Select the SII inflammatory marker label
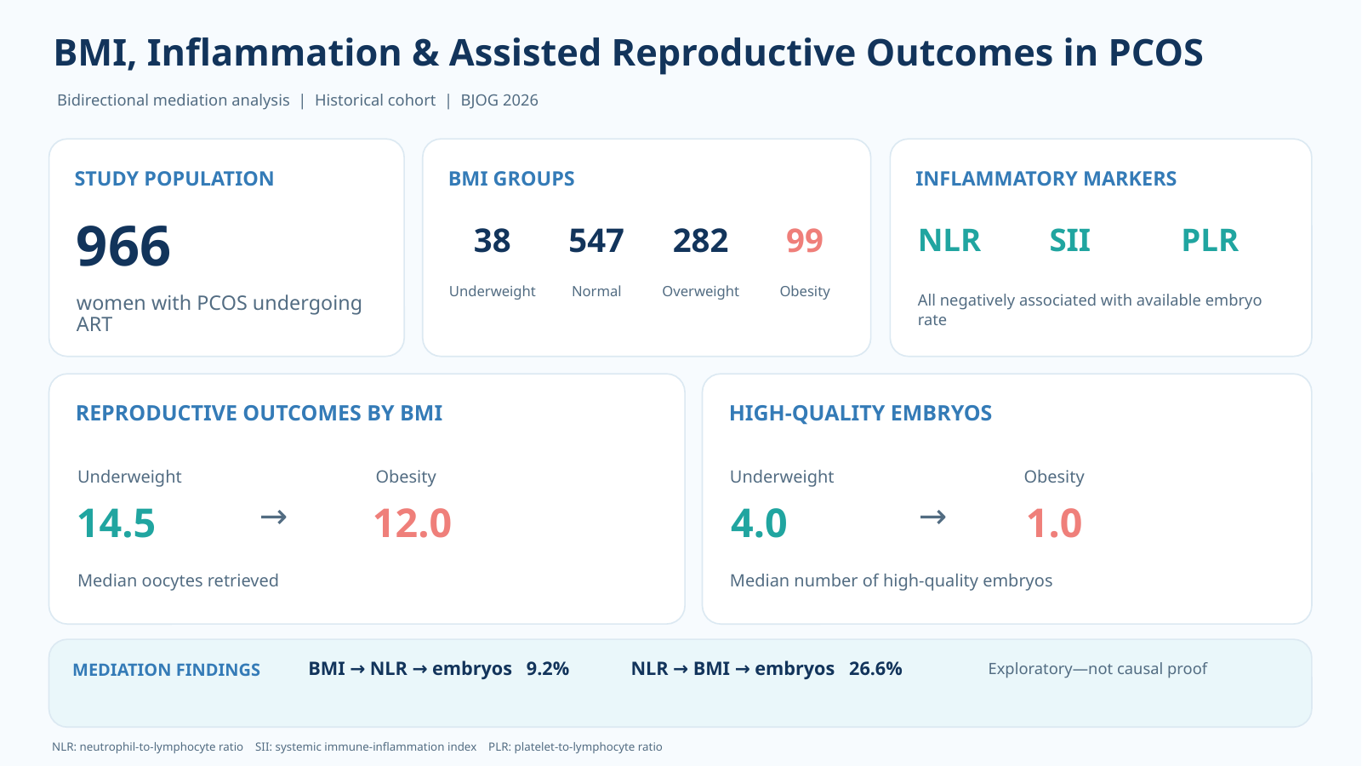 1069,241
